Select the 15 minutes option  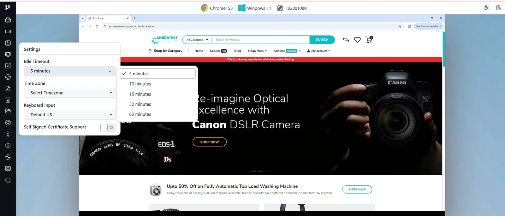pos(157,94)
